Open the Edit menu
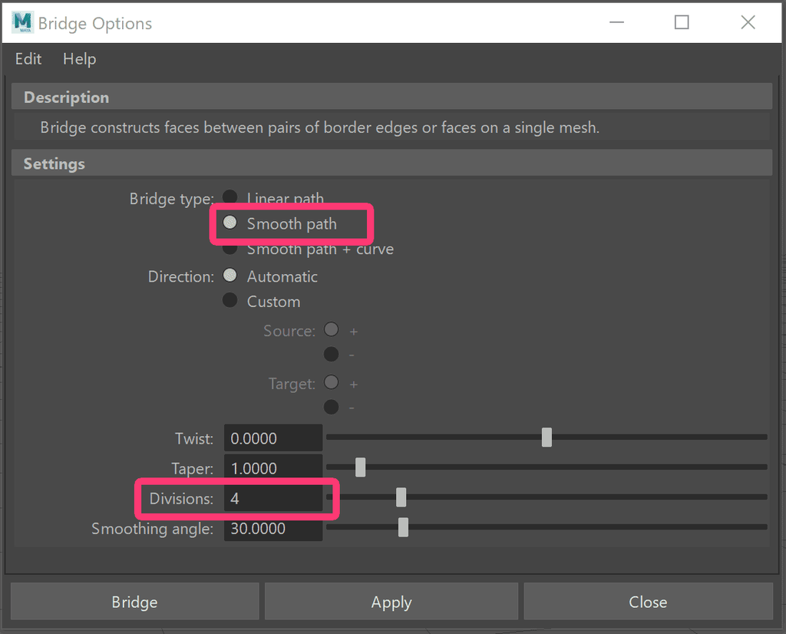Screen dimensions: 786x634 (x=28, y=59)
